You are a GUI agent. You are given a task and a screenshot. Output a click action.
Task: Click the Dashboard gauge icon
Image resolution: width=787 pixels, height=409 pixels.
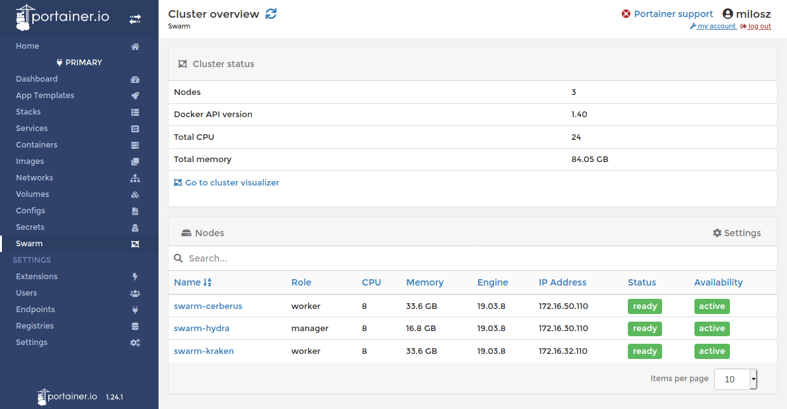click(x=135, y=80)
